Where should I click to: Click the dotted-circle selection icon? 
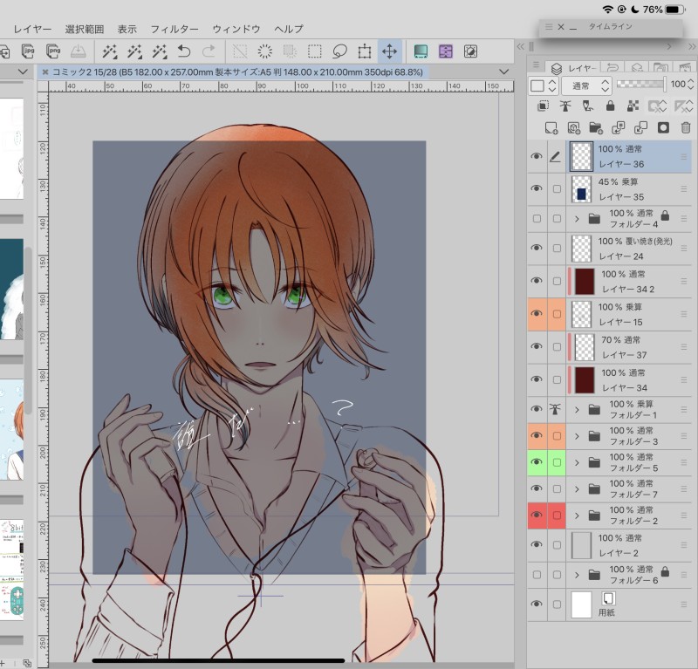(265, 51)
